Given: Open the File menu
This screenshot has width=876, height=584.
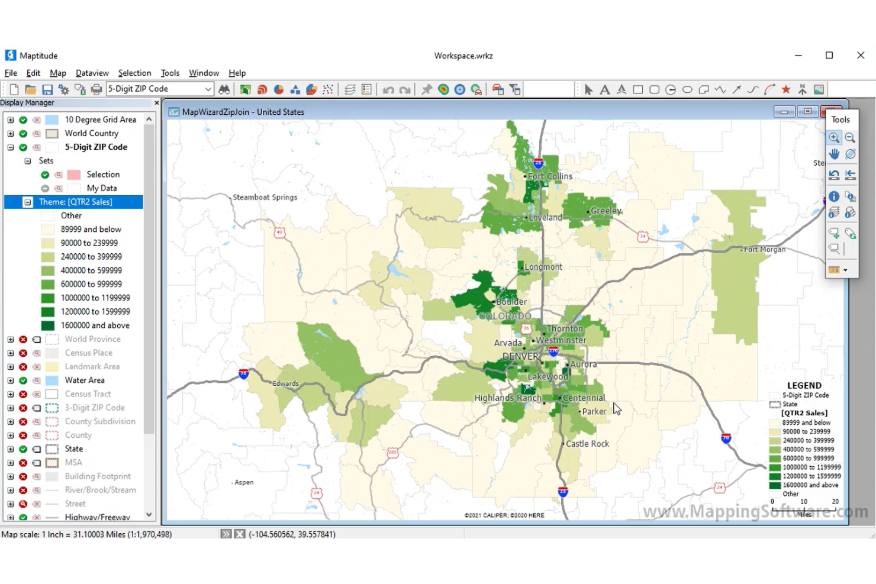Looking at the screenshot, I should point(11,73).
